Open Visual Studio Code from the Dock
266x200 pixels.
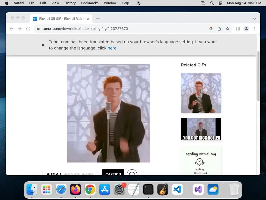coord(177,189)
